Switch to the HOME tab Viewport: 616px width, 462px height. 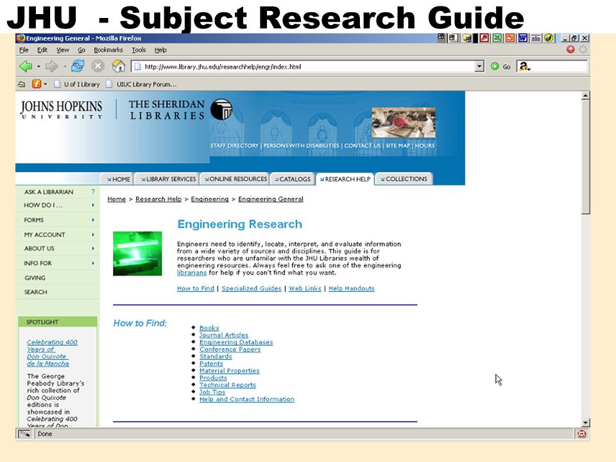(x=117, y=179)
